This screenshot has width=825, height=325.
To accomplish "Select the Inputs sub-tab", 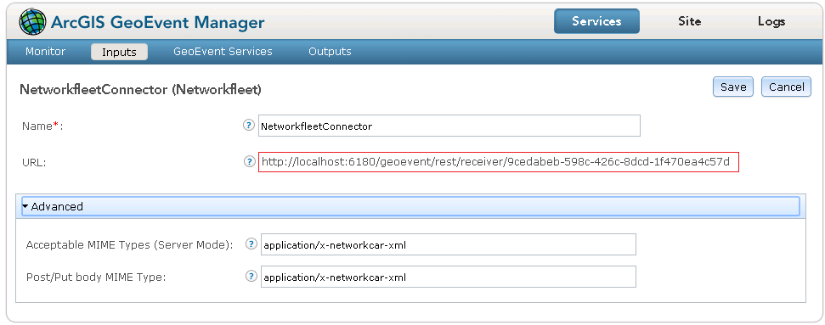I will (119, 52).
